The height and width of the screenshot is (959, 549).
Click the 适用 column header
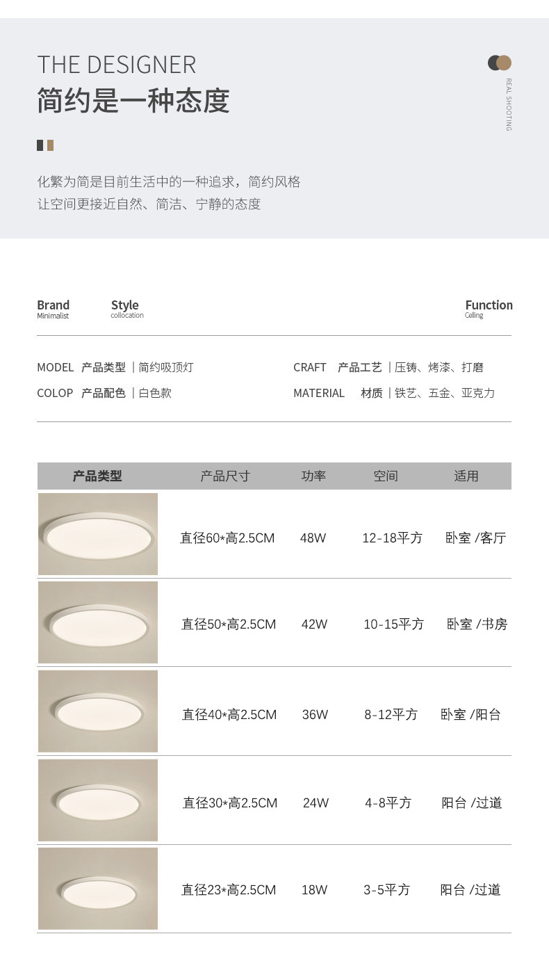[x=466, y=476]
